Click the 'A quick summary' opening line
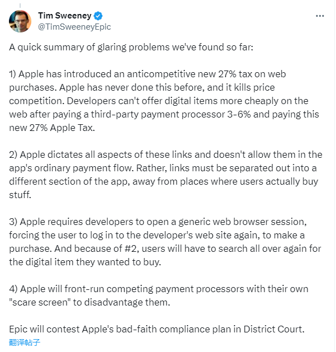The width and height of the screenshot is (336, 352). 131,48
